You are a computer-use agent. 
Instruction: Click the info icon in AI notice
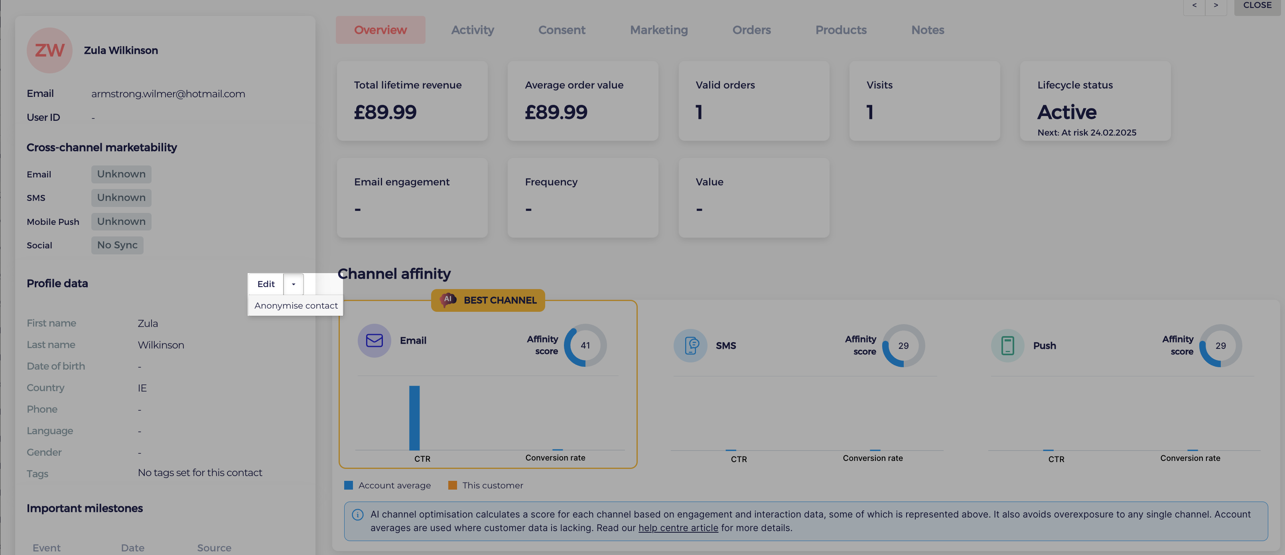pos(358,515)
